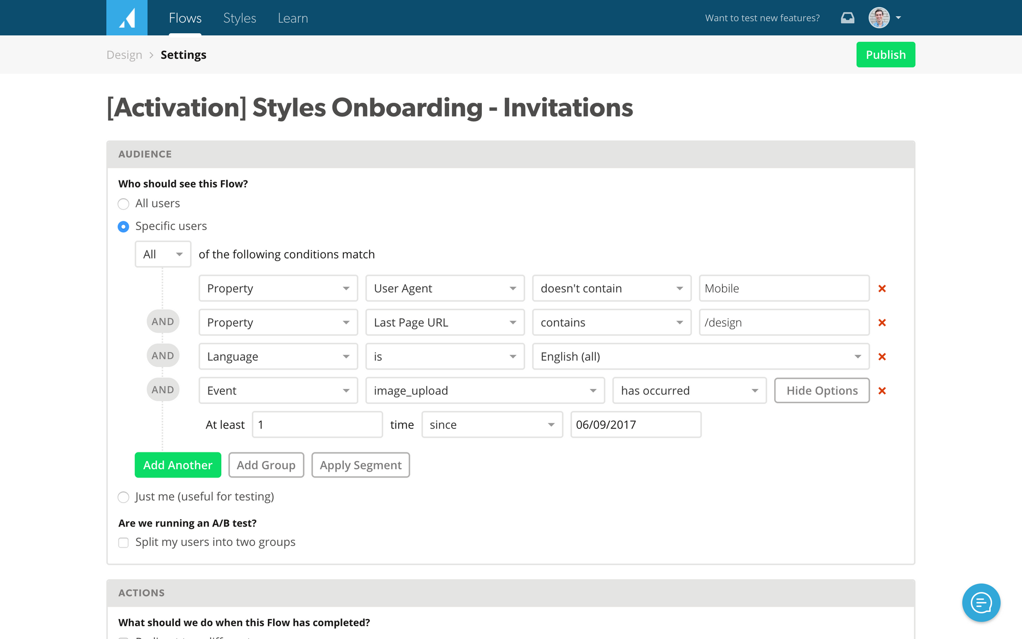The height and width of the screenshot is (639, 1022).
Task: Click the red X icon on Last Page URL row
Action: (x=884, y=323)
